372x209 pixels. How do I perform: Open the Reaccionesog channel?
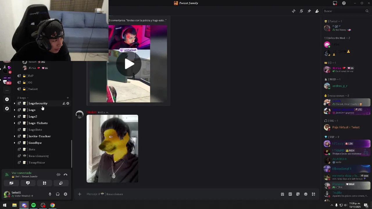pyautogui.click(x=39, y=156)
